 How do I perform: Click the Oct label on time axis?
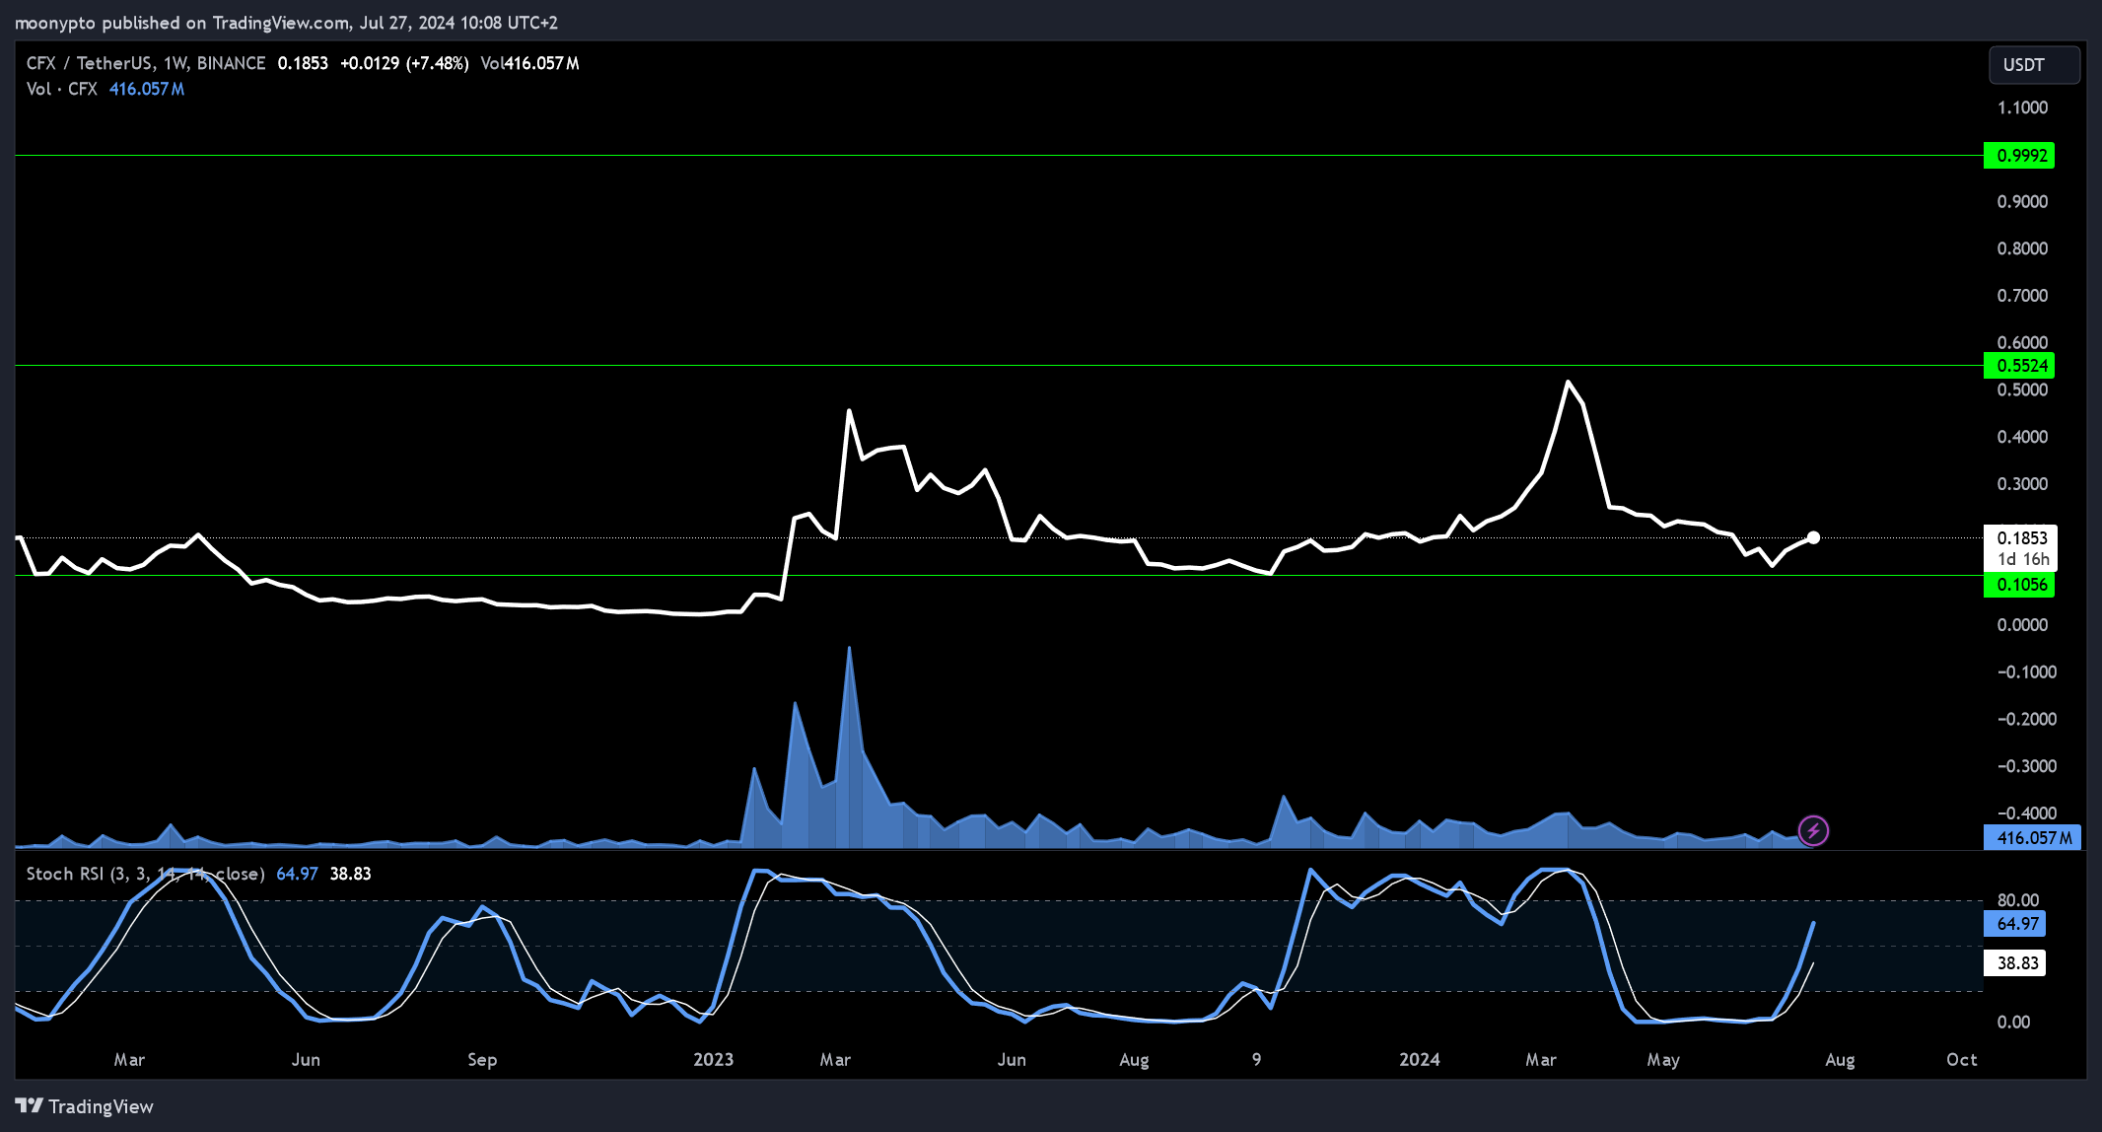click(1962, 1059)
